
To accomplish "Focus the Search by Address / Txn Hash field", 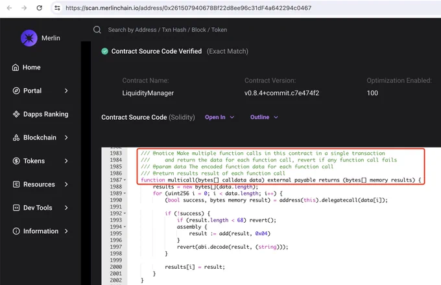I will (x=167, y=30).
